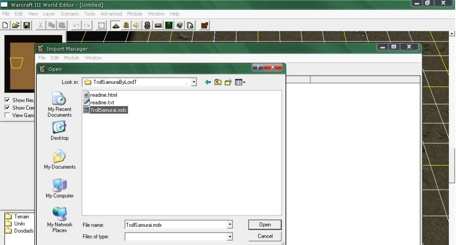
Task: Open Import Manager Edit menu
Action: tap(55, 58)
